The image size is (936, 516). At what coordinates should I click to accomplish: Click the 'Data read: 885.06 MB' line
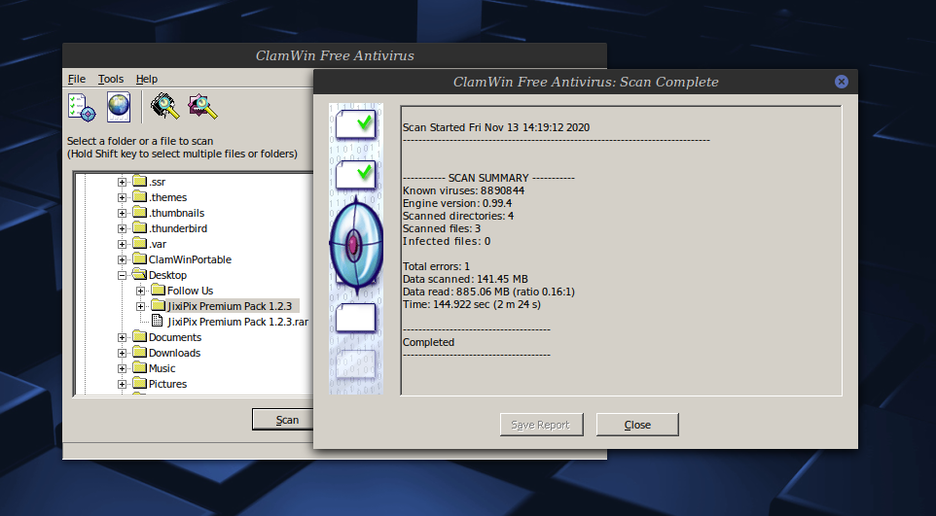click(488, 292)
